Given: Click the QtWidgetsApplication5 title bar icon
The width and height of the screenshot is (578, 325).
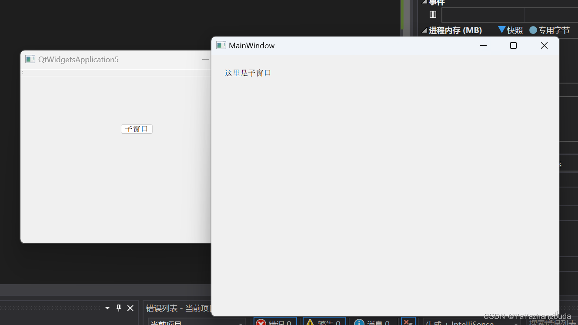Looking at the screenshot, I should [30, 59].
